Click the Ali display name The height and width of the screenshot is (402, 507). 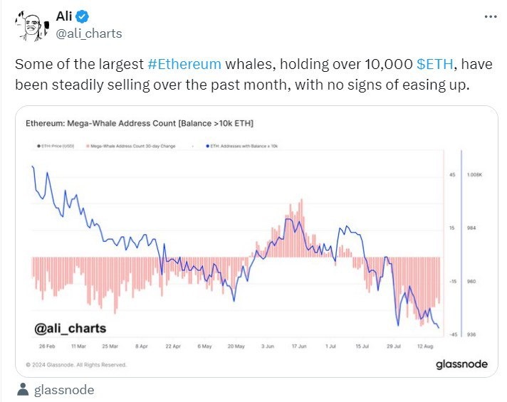coord(65,17)
